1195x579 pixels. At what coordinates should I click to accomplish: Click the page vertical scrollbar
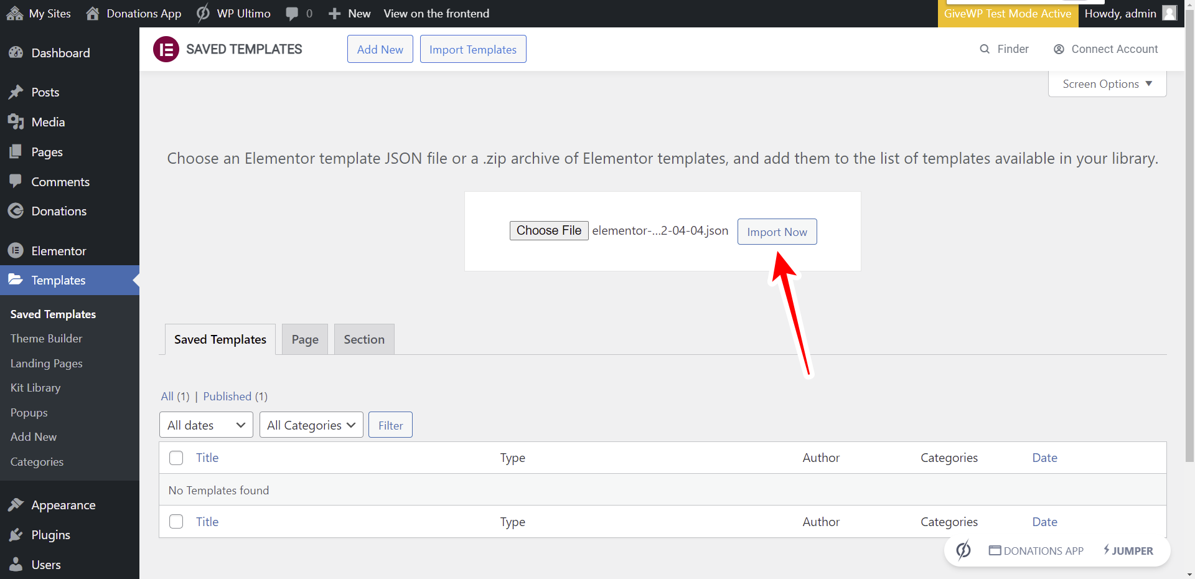pos(1189,249)
